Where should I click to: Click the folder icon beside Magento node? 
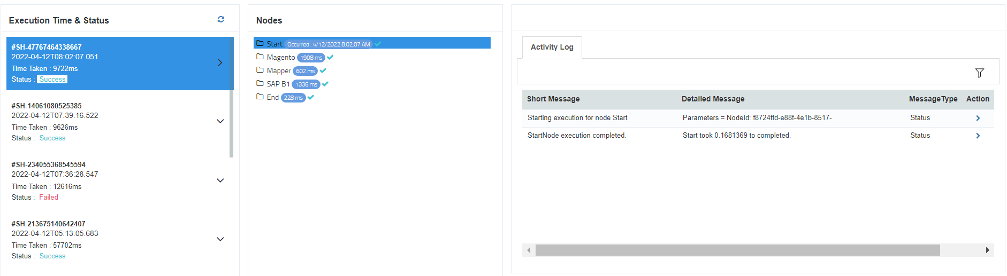(260, 57)
